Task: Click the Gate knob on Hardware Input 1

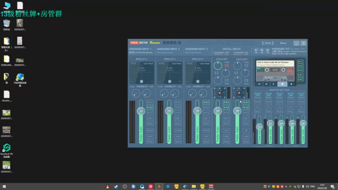Action: [146, 93]
